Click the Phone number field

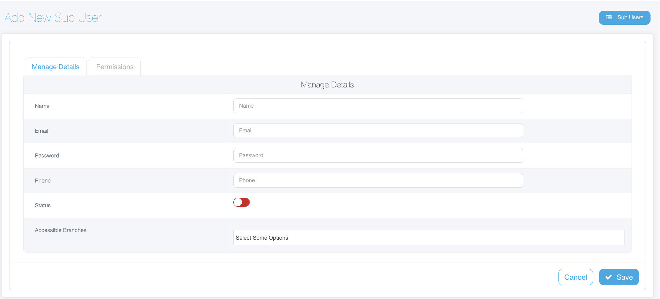(x=378, y=180)
